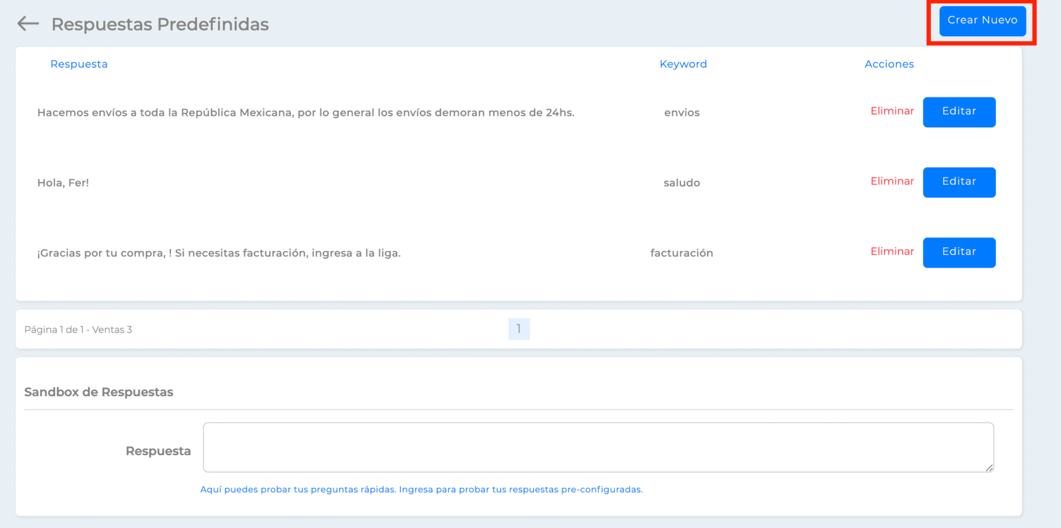1061x528 pixels.
Task: Grab the resize handle of the Respuesta text area
Action: pyautogui.click(x=989, y=468)
